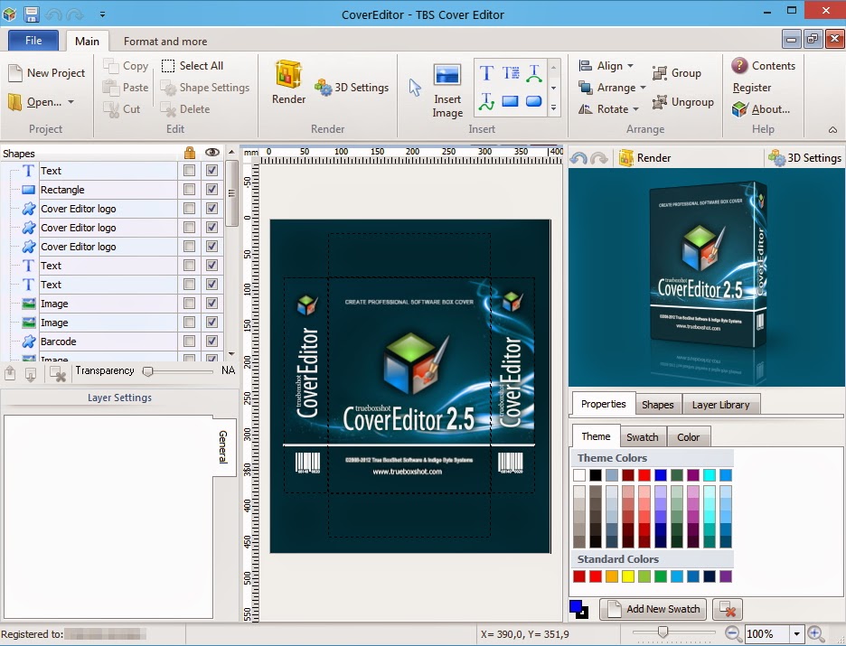846x646 pixels.
Task: Click the Register link
Action: pyautogui.click(x=752, y=88)
